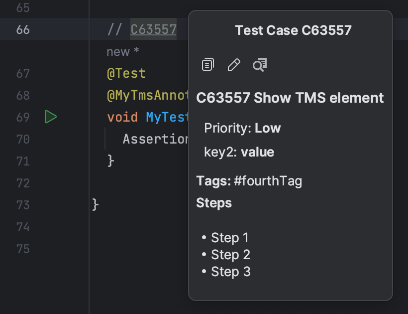Click the @Test annotation in the editor
The image size is (408, 314).
[x=126, y=73]
